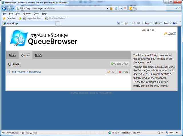The height and width of the screenshot is (136, 183).
Task: Open the Edit menu
Action: (11, 13)
